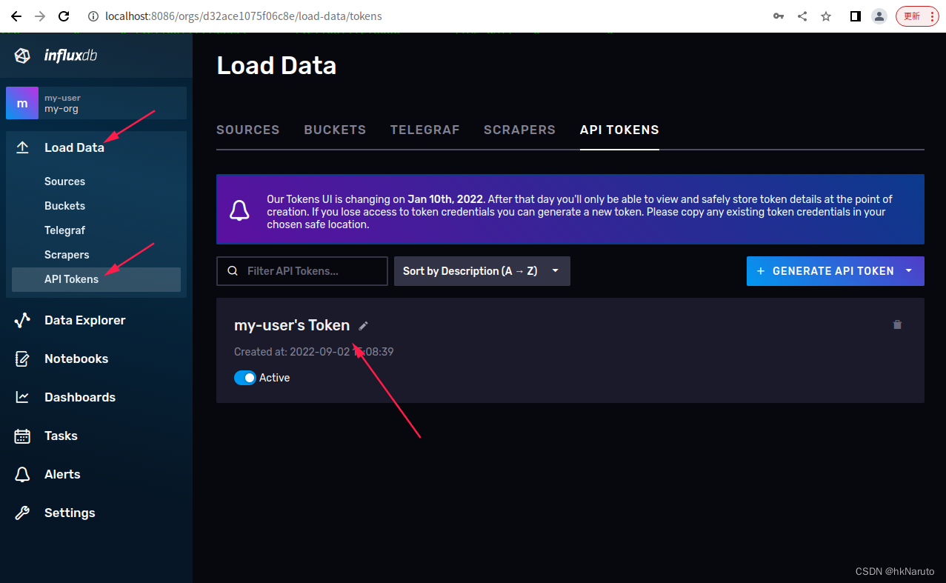The image size is (946, 583).
Task: Open the Sort by Description dropdown
Action: [482, 271]
